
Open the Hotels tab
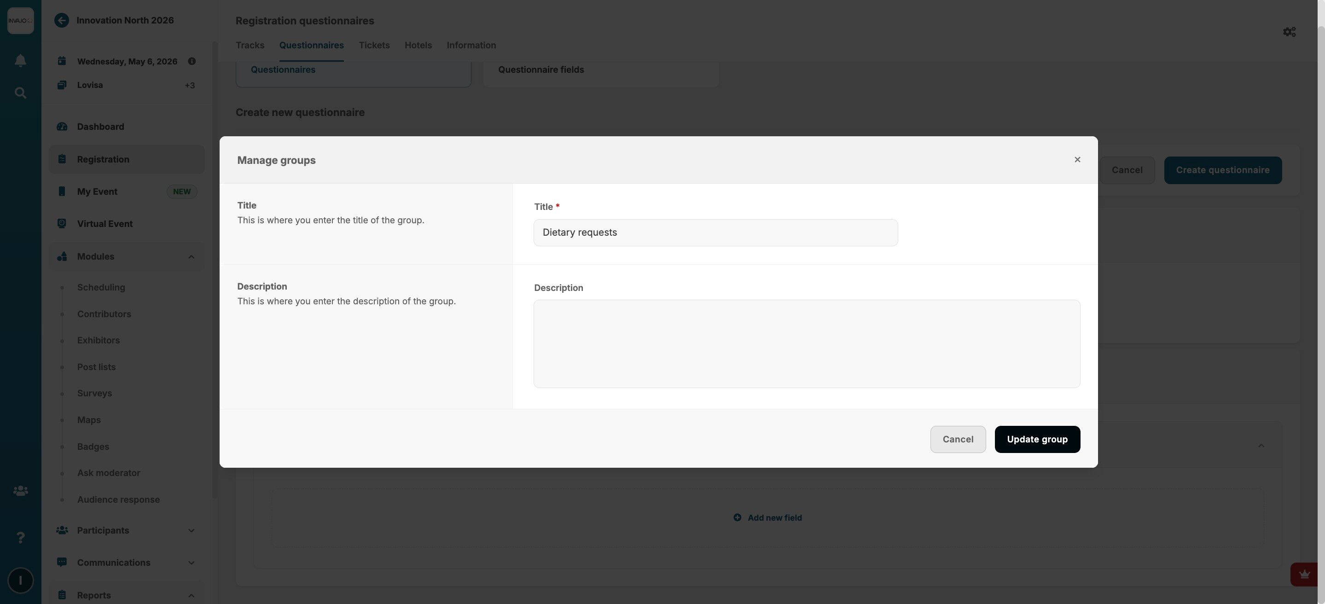click(418, 45)
